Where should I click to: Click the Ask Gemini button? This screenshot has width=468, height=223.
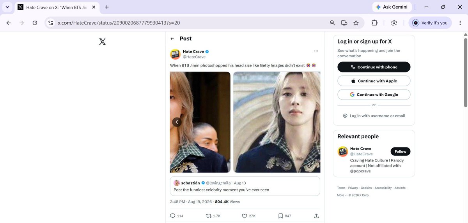392,7
